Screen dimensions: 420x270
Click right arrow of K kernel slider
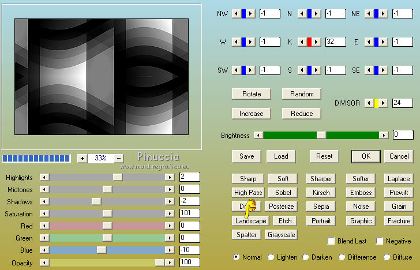click(317, 42)
